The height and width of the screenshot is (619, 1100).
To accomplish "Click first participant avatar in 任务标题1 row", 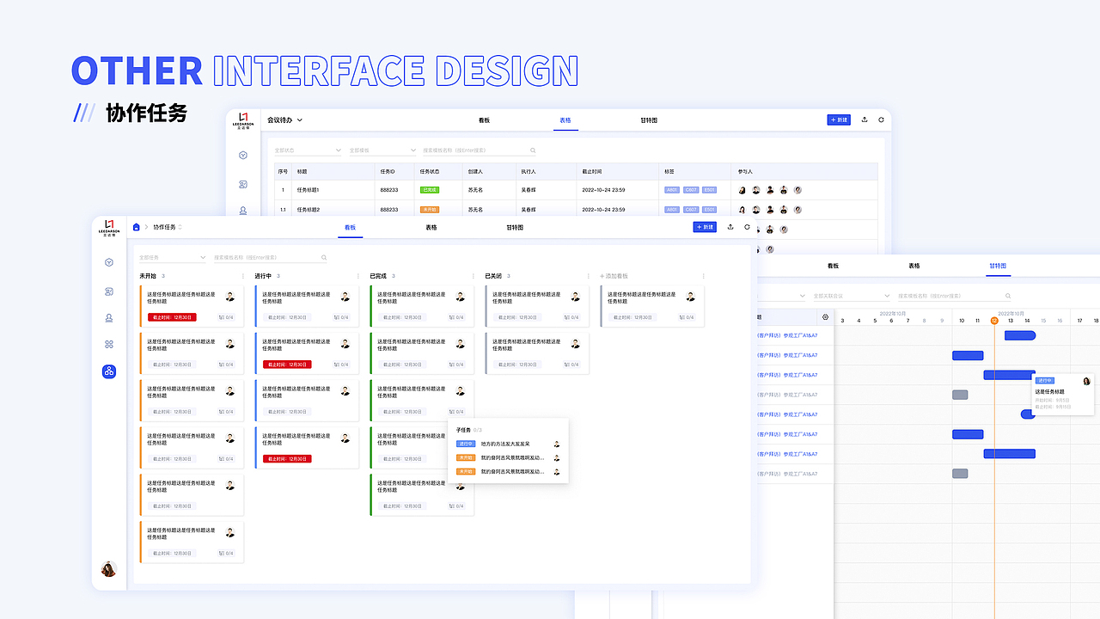I will point(742,190).
